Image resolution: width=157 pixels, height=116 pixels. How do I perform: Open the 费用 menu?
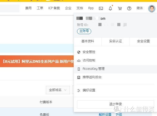(28, 8)
